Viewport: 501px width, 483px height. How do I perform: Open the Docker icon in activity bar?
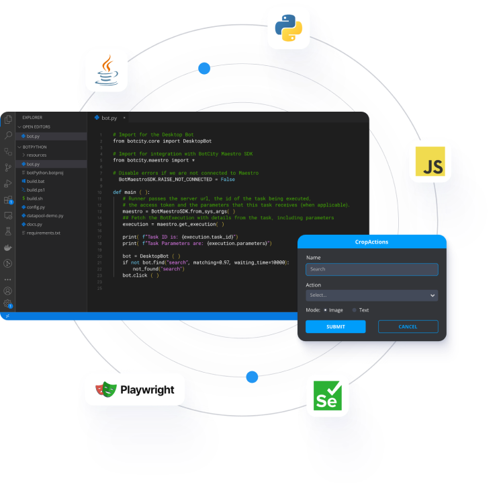[x=8, y=247]
